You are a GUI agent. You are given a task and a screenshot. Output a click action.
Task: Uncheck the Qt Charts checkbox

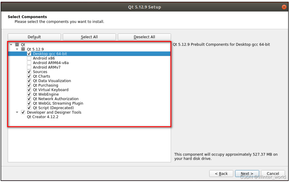pos(29,76)
